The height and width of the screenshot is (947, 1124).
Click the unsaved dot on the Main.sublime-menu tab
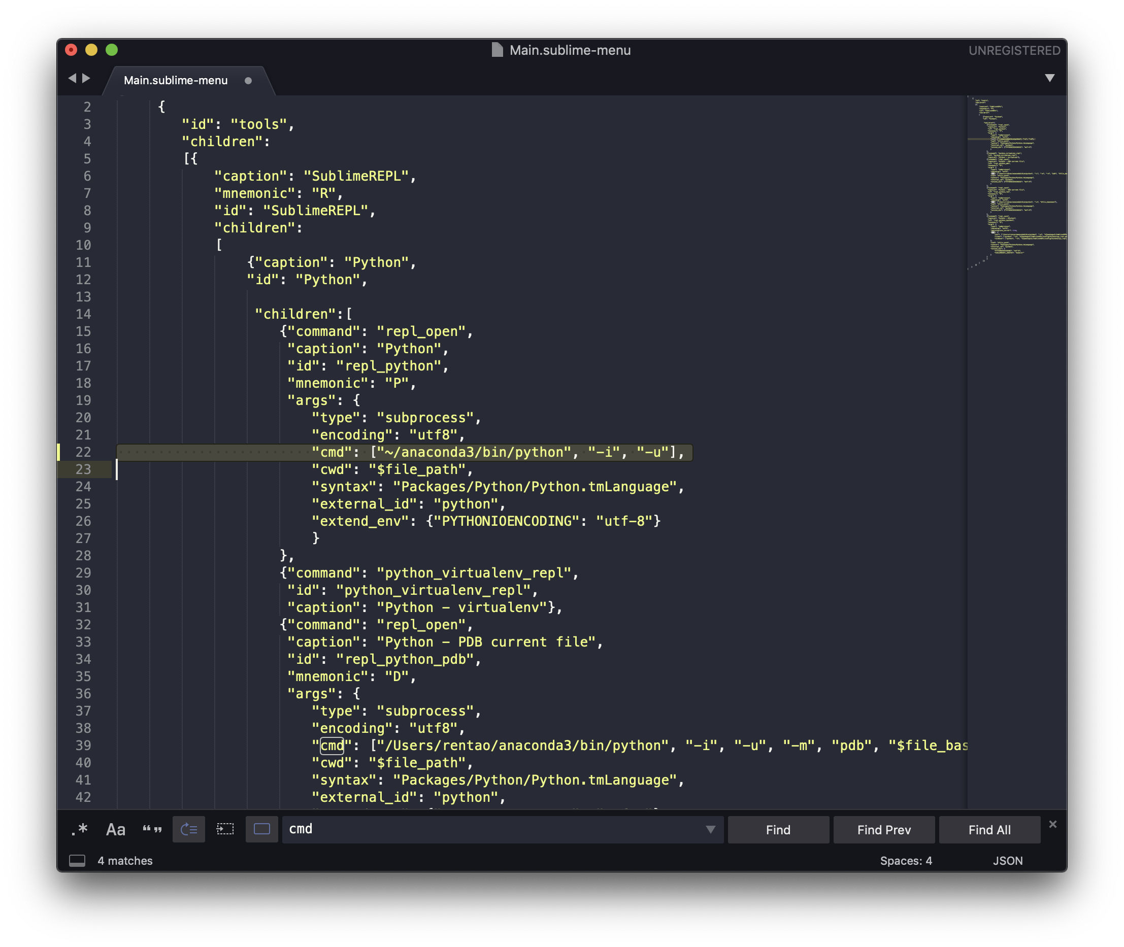point(248,81)
